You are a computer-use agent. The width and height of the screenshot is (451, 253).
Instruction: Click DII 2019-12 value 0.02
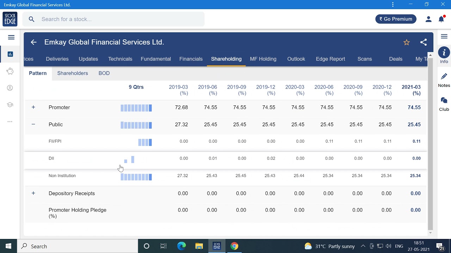(271, 158)
